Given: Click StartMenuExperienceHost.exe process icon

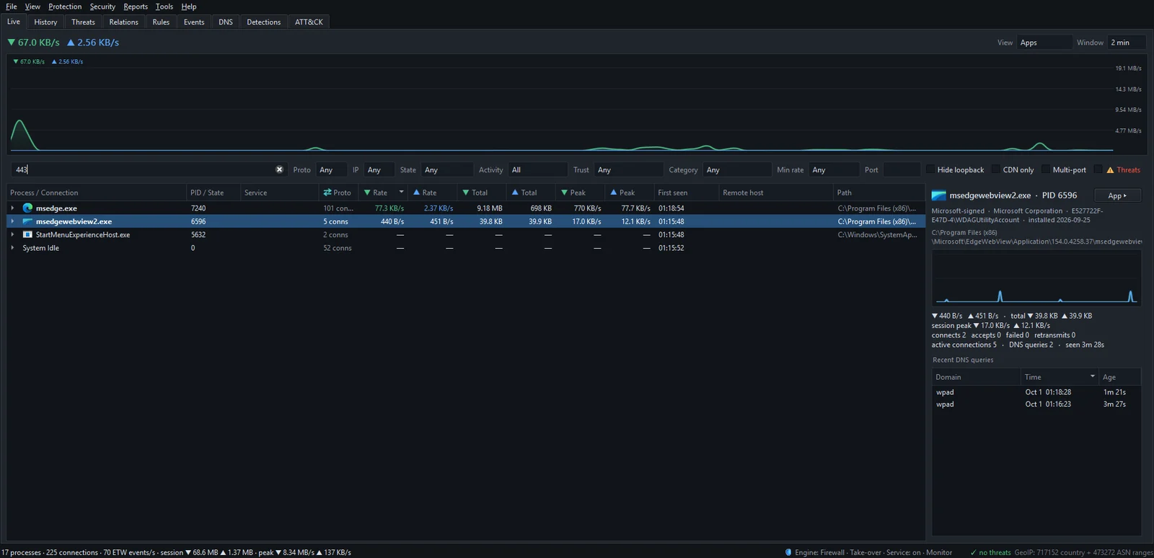Looking at the screenshot, I should pyautogui.click(x=27, y=234).
